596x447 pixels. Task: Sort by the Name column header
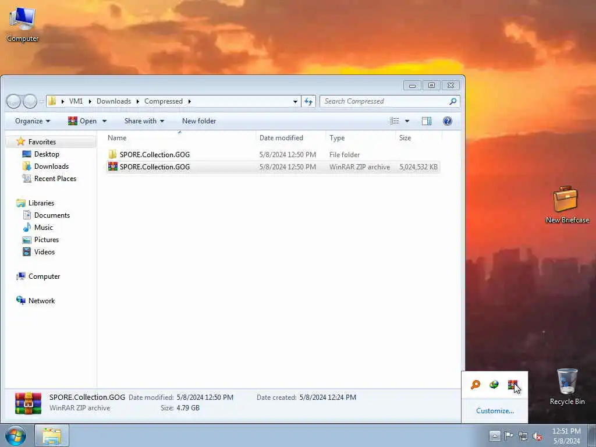coord(179,137)
